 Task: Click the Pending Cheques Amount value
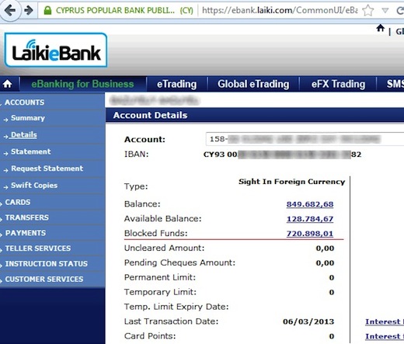click(x=325, y=263)
